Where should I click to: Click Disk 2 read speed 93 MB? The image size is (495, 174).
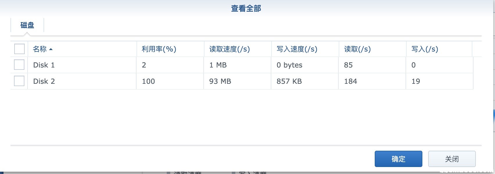[x=220, y=81]
